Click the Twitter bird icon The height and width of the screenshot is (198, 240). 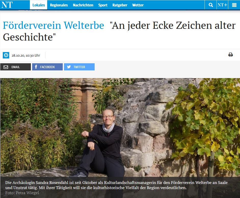[x=69, y=67]
